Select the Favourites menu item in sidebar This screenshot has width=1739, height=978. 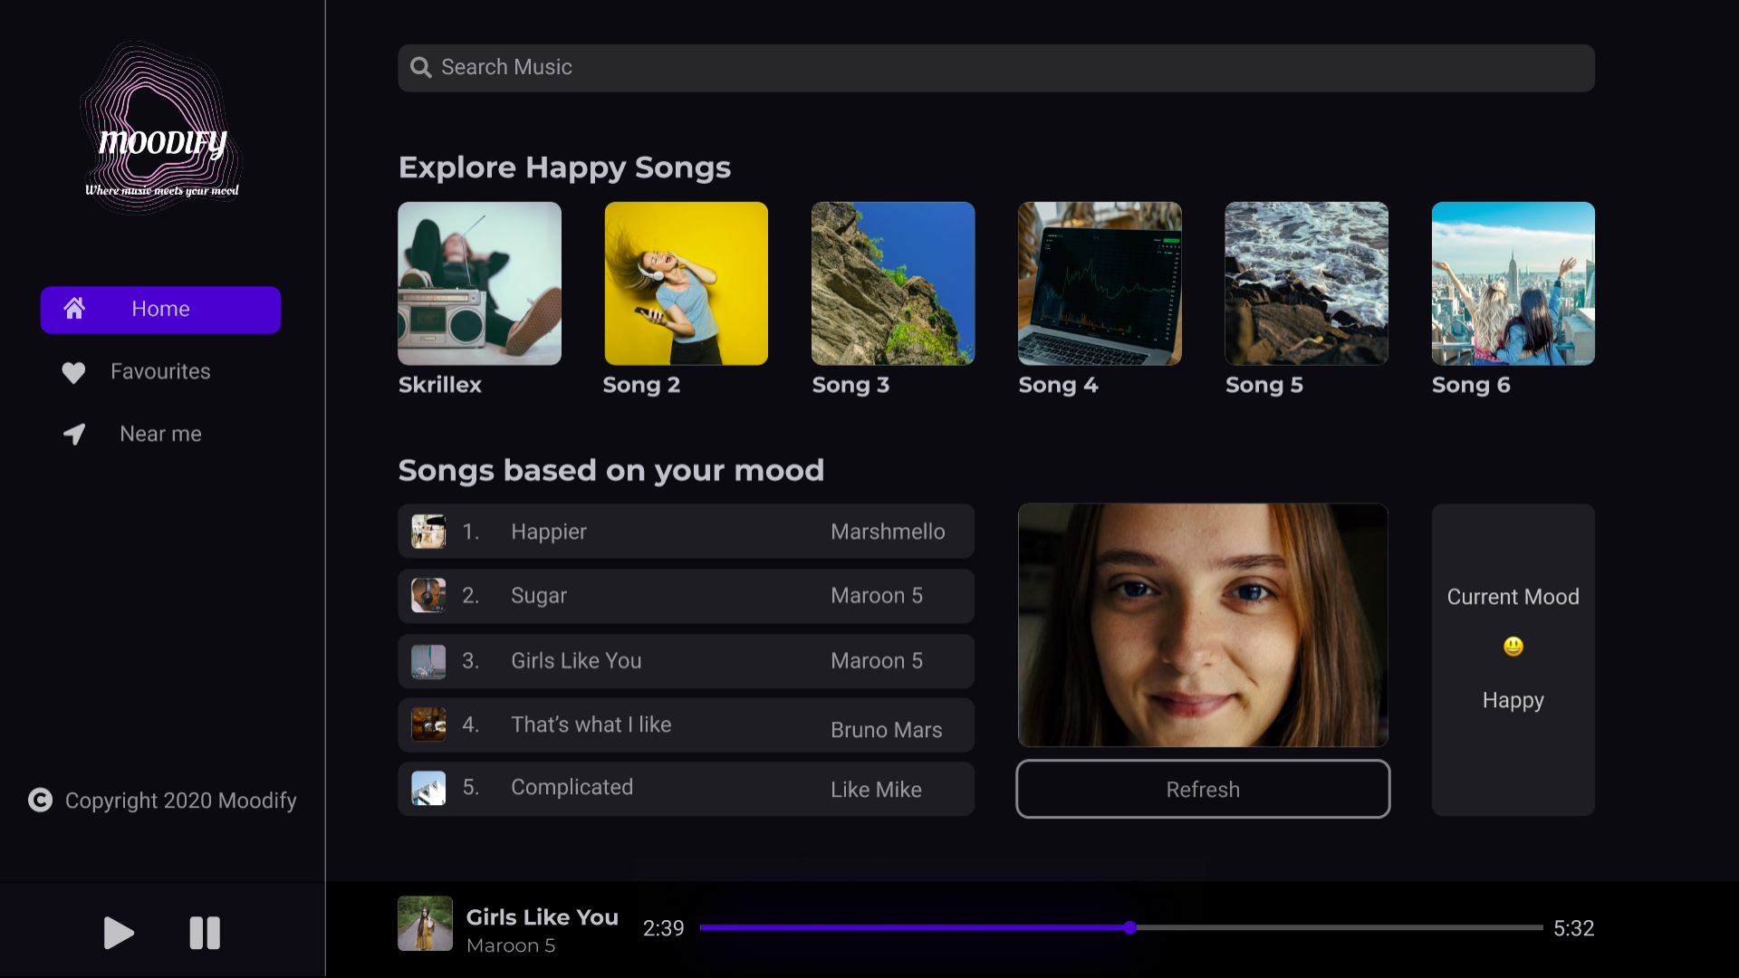(160, 371)
